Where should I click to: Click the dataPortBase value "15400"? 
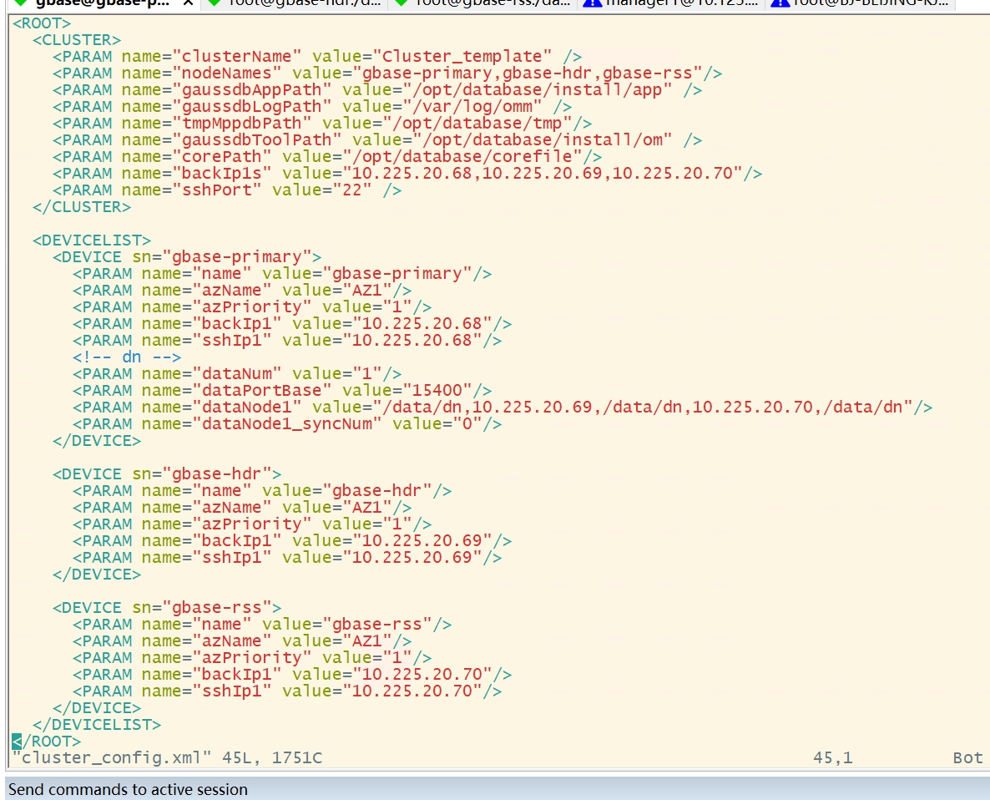[x=437, y=390]
